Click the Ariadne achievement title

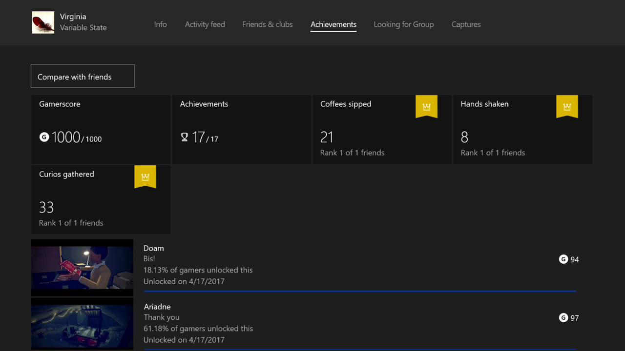pos(157,307)
